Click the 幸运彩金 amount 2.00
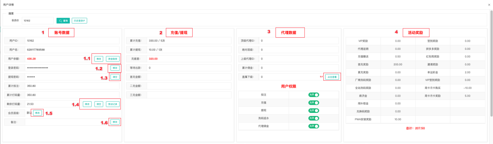This screenshot has width=493, height=144. [468, 72]
